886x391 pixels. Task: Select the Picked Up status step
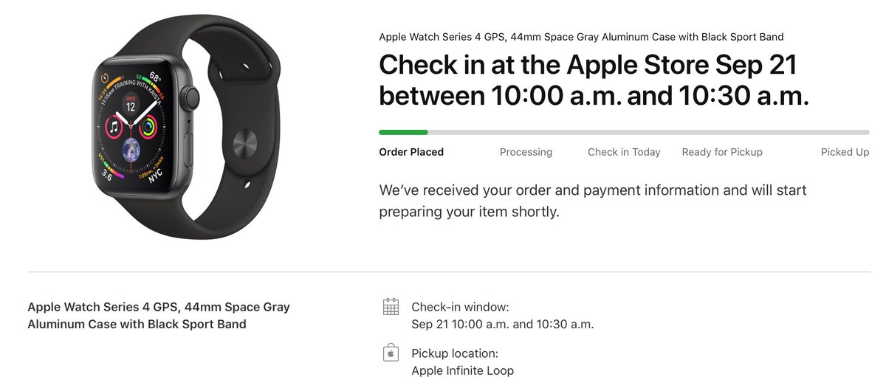[845, 152]
